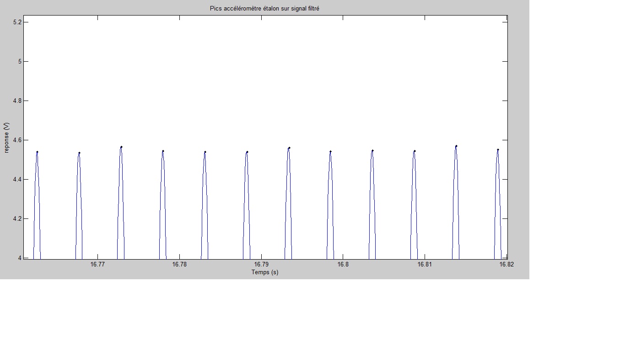Click the x-axis tick label 16.79
This screenshot has width=625, height=351.
tap(261, 265)
